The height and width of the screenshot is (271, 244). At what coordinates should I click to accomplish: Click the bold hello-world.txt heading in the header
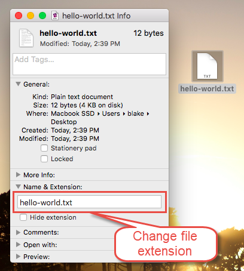[x=68, y=33]
